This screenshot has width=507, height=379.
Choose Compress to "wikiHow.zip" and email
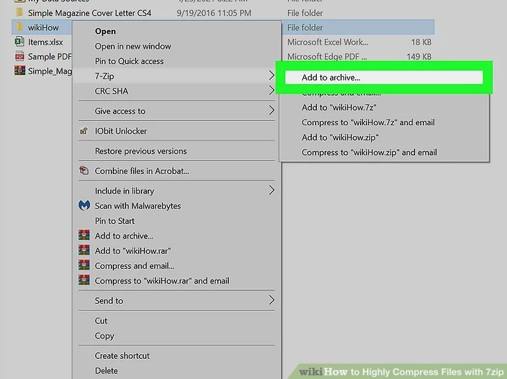pyautogui.click(x=369, y=152)
